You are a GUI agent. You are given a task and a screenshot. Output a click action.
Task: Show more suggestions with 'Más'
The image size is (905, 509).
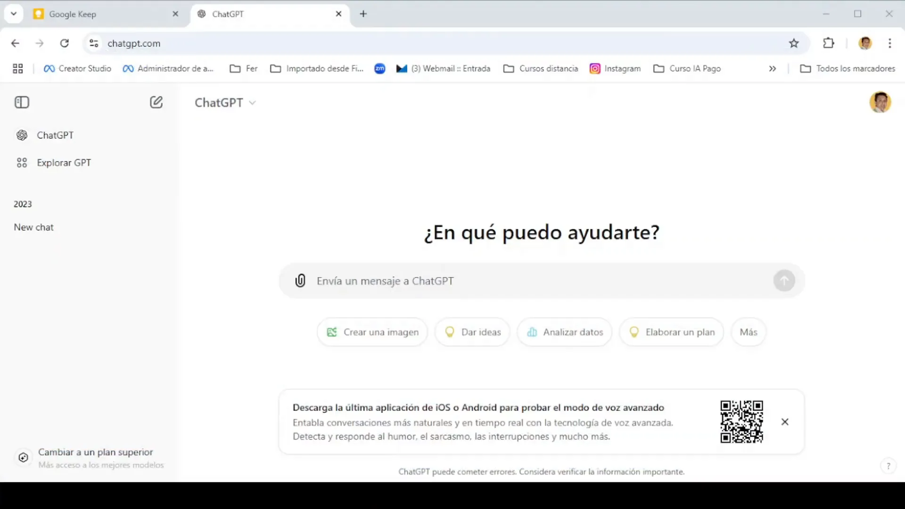tap(749, 332)
